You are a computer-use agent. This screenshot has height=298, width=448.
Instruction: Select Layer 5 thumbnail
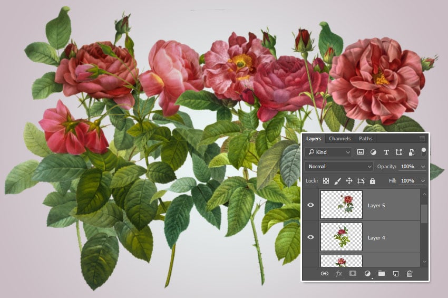[342, 205]
